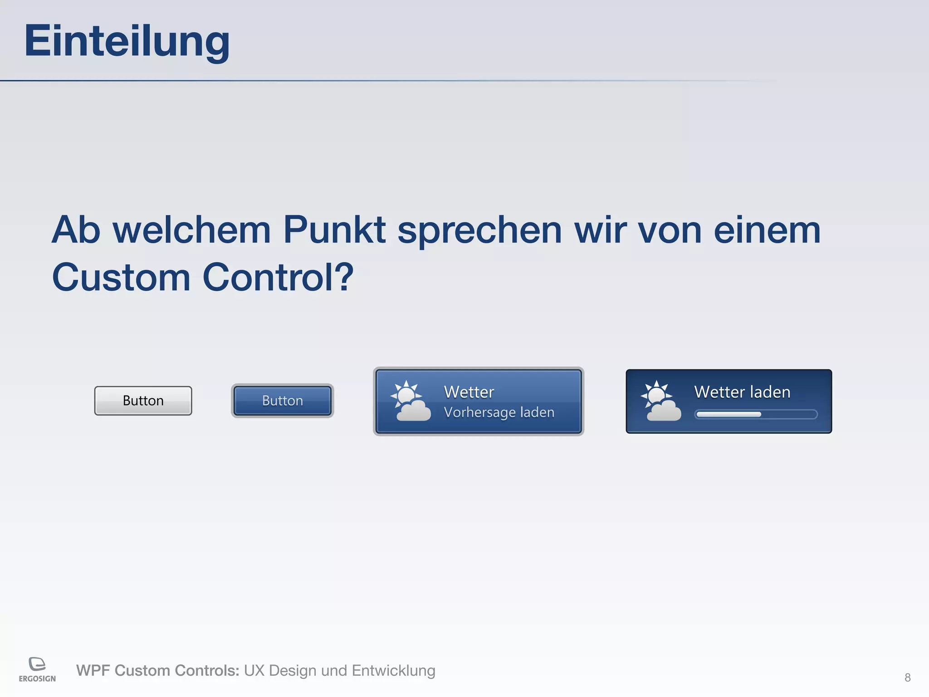Click the weather icon in Wetter laden panel
Image resolution: width=929 pixels, height=697 pixels.
[660, 401]
